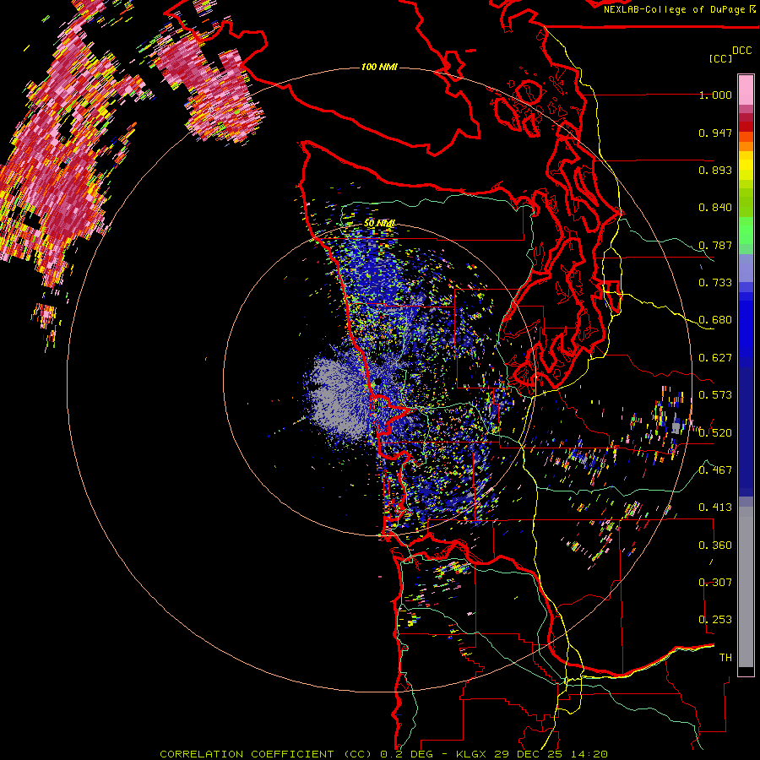The width and height of the screenshot is (760, 760).
Task: Click the 0.360 legend value
Action: (715, 546)
